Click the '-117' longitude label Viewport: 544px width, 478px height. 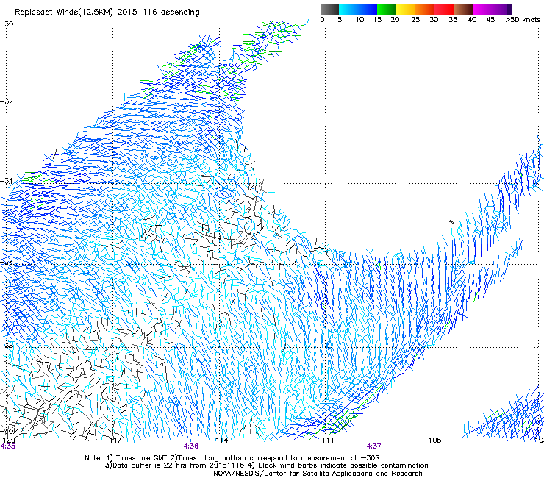112,440
